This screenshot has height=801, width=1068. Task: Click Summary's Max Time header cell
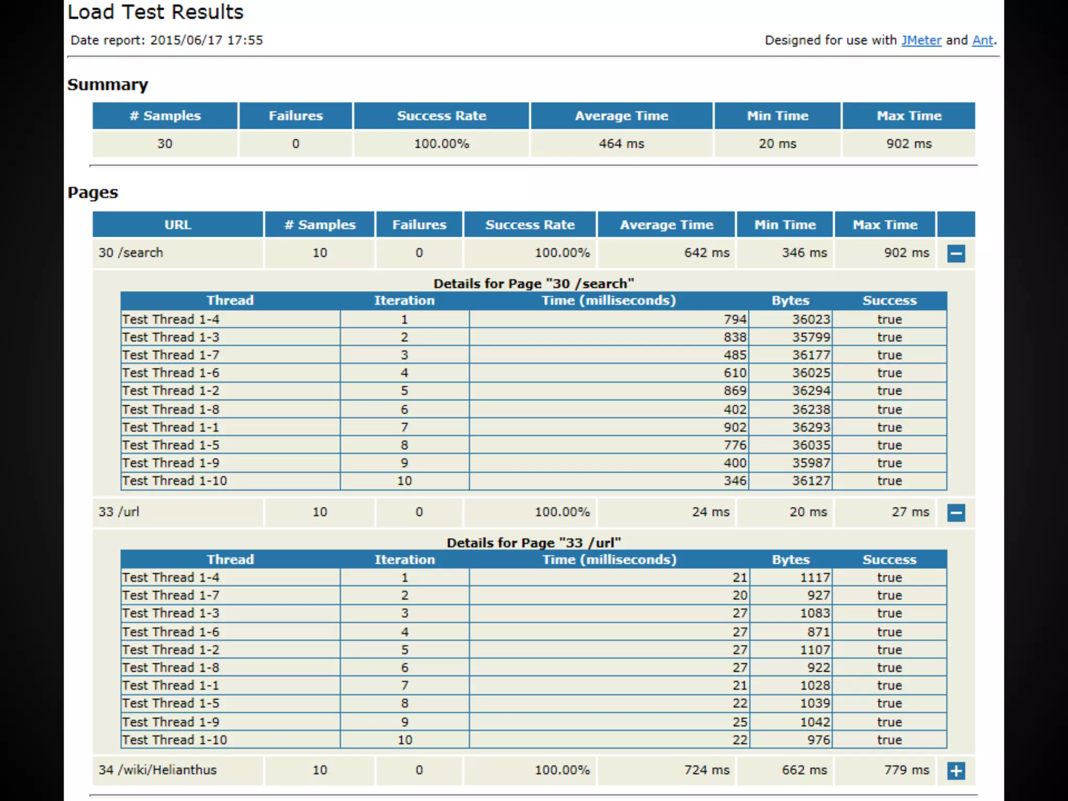coord(908,116)
